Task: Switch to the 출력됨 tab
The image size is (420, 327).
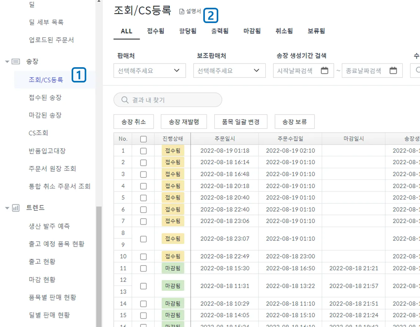Action: pos(220,31)
